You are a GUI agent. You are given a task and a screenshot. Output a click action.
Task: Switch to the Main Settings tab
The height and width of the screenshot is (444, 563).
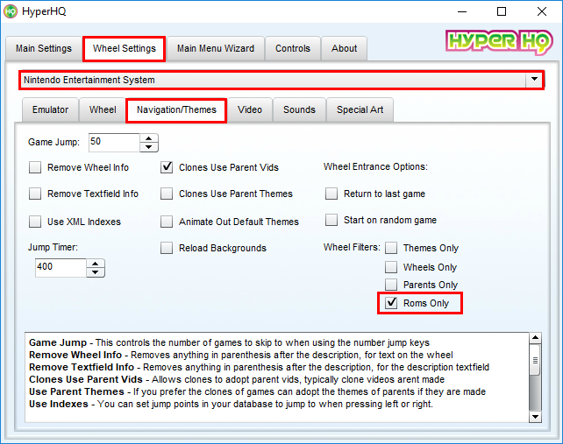pyautogui.click(x=43, y=48)
